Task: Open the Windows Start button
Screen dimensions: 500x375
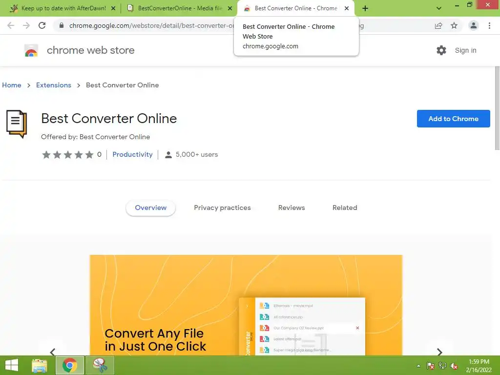Action: tap(12, 365)
